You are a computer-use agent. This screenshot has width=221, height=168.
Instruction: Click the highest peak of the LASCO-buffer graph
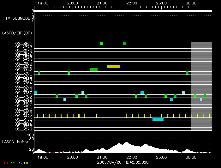click(x=127, y=143)
